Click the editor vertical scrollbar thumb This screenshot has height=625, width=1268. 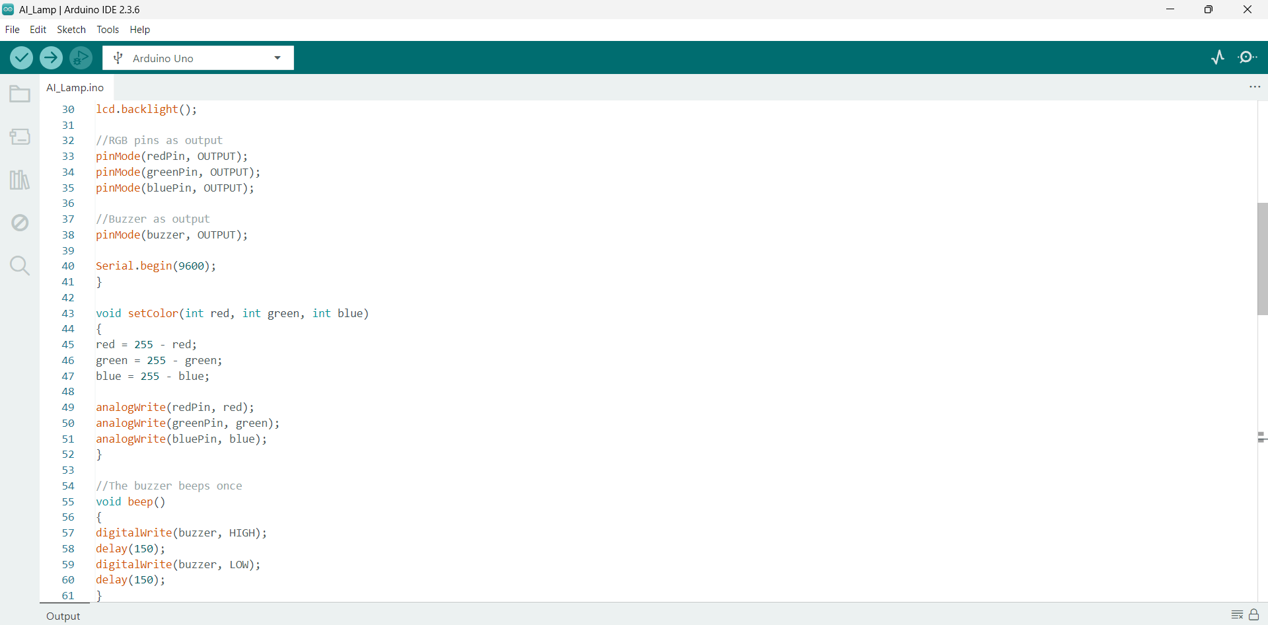click(1262, 258)
